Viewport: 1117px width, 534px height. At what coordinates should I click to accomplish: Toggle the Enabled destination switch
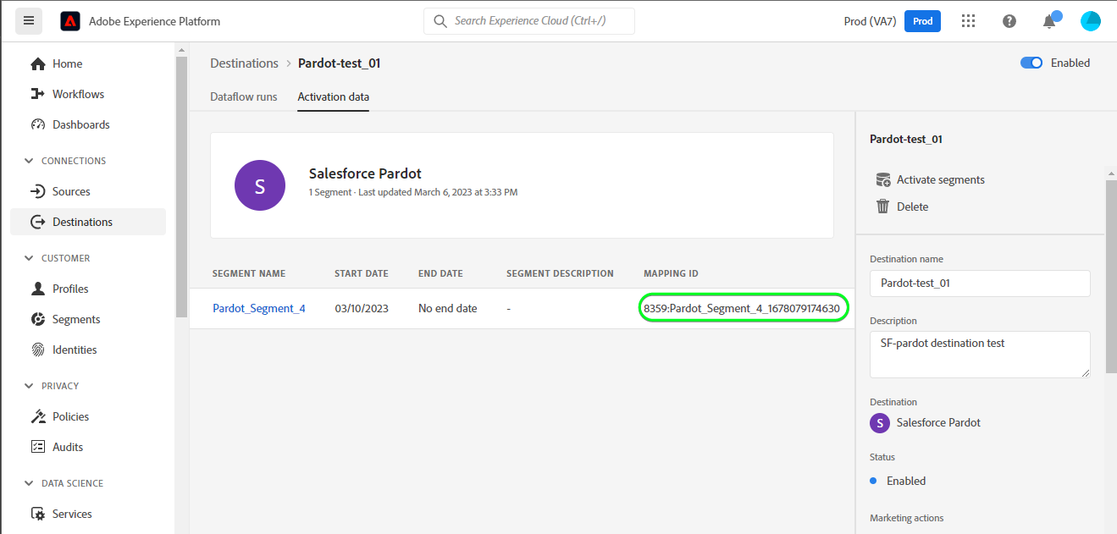pyautogui.click(x=1031, y=63)
